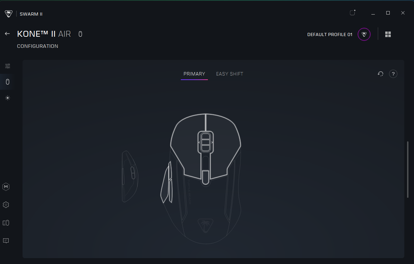
Task: Open the illumination settings sun icon
Action: pyautogui.click(x=8, y=98)
